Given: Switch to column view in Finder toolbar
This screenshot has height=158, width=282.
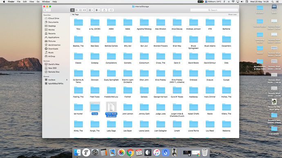Looking at the screenshot, I should [x=81, y=10].
